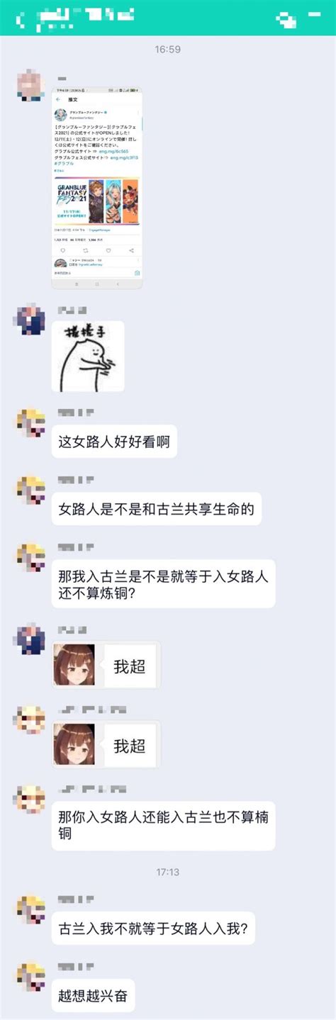Screen dimensions: 336x1020
Task: Open the 我超 sticker above the 楠铜 message
Action: point(106,745)
